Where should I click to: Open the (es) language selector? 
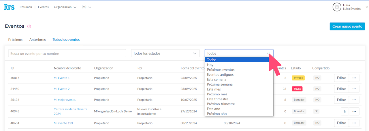[x=86, y=7]
